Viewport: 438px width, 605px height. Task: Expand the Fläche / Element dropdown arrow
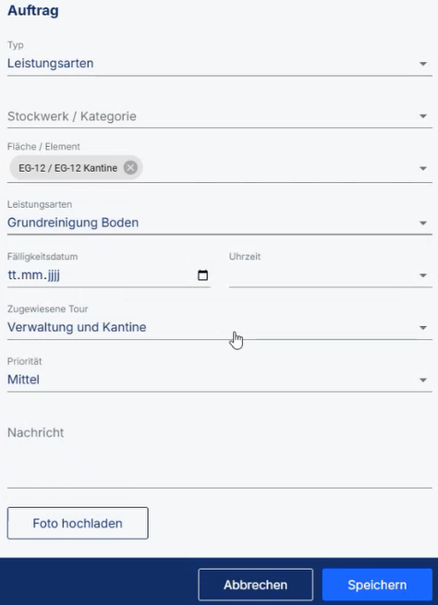(x=423, y=169)
